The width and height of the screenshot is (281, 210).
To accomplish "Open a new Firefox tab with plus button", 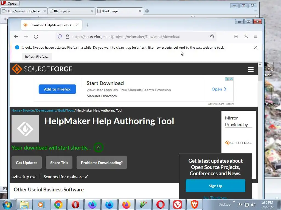I will [88, 25].
